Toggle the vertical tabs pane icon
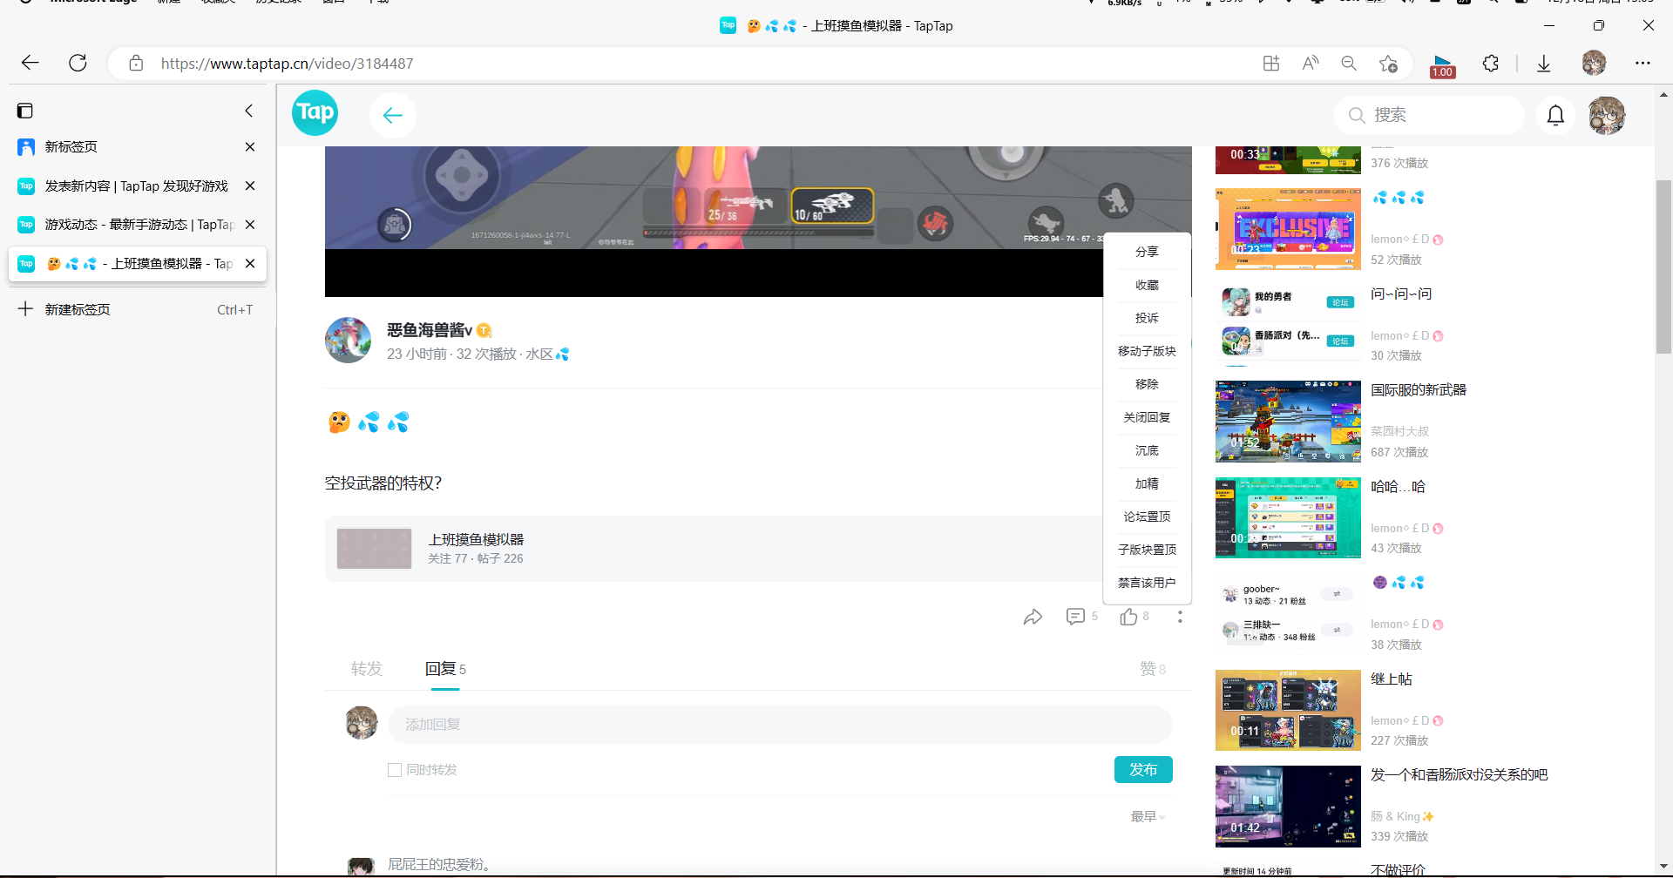 [25, 111]
